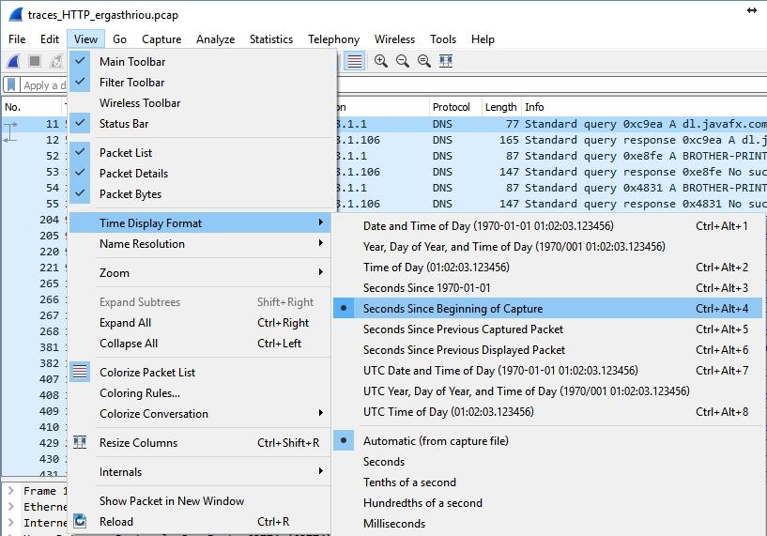This screenshot has height=536, width=767.
Task: Click Expand All menu entry
Action: (x=200, y=323)
